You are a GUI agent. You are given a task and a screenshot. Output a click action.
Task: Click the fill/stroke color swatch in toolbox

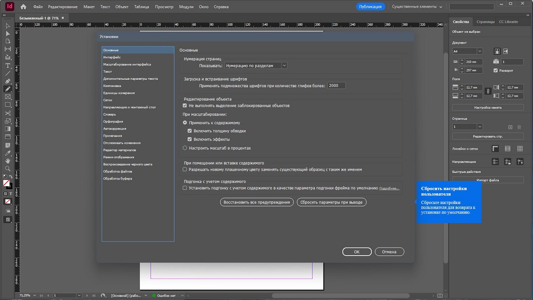7,183
